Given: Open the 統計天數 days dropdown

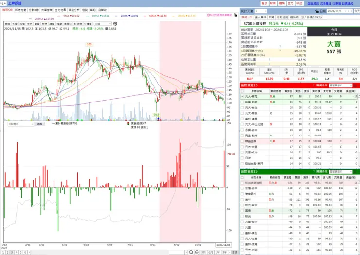Looking at the screenshot, I should click(260, 11).
